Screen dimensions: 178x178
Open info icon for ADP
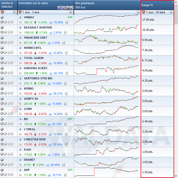(x=20, y=170)
